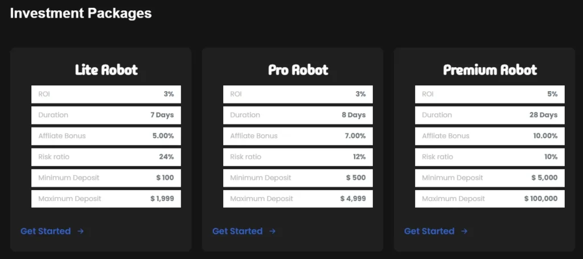
Task: Select the Pro Robot package title
Action: pyautogui.click(x=298, y=70)
